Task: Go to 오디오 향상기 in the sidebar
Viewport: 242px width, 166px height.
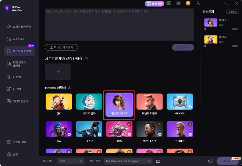Action: tap(19, 101)
